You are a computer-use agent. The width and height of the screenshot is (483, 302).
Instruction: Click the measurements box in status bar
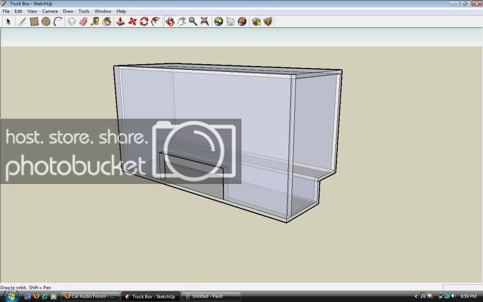[463, 287]
